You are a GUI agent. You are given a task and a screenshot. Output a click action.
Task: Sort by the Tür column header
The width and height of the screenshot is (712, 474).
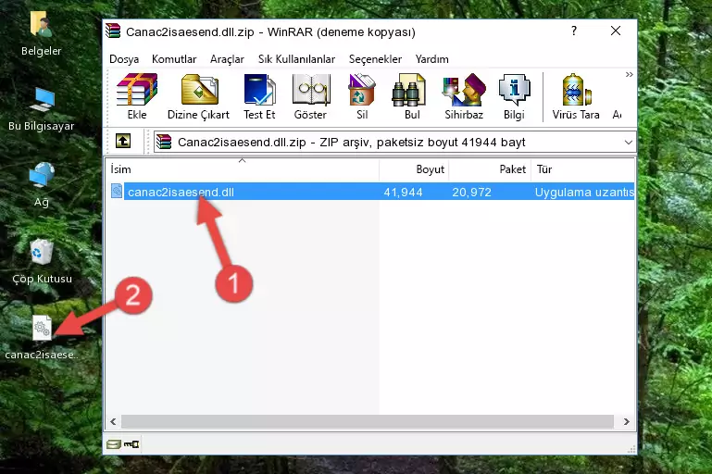coord(582,169)
